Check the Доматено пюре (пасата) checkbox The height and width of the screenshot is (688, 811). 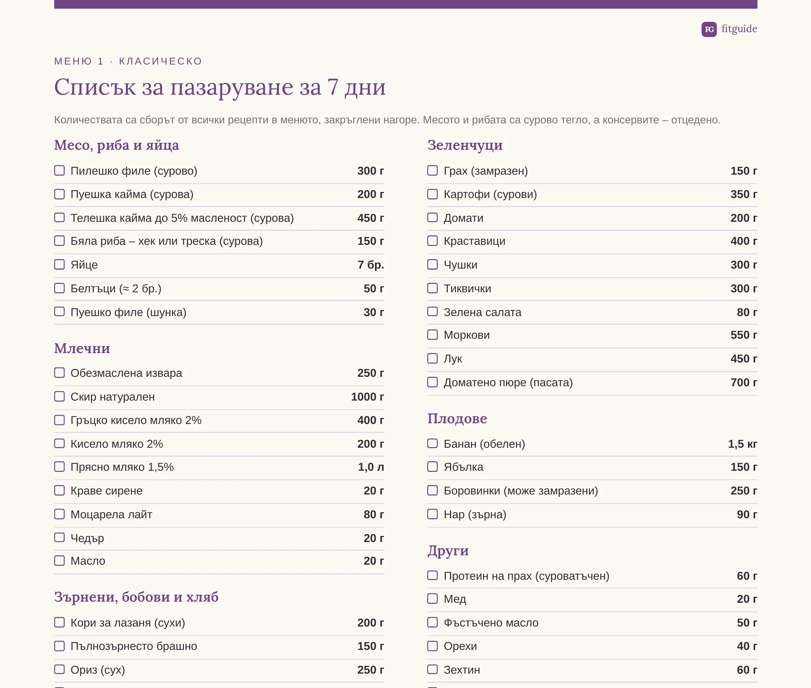[433, 382]
